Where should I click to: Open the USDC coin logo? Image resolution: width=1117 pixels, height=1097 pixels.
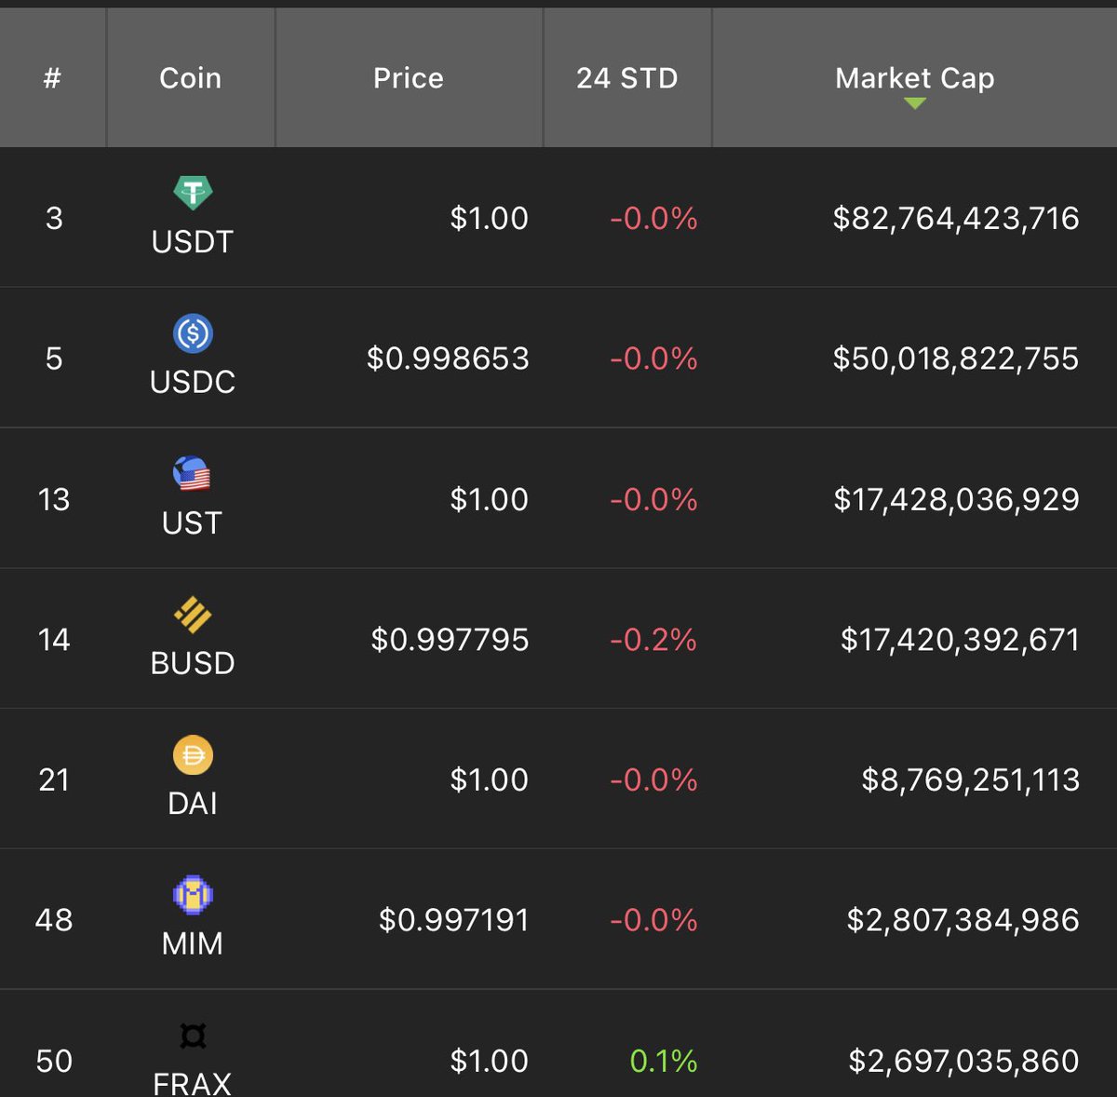(x=193, y=333)
